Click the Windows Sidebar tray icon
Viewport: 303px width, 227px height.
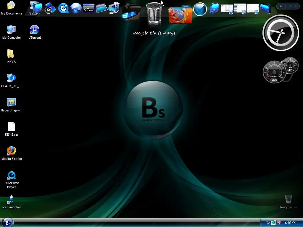click(273, 222)
